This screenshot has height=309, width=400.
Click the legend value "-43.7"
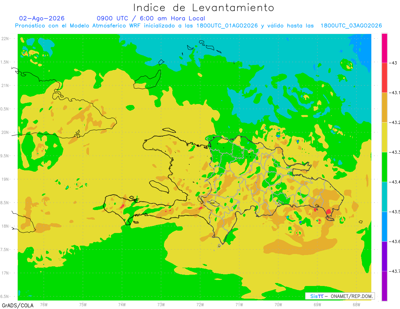point(394,271)
